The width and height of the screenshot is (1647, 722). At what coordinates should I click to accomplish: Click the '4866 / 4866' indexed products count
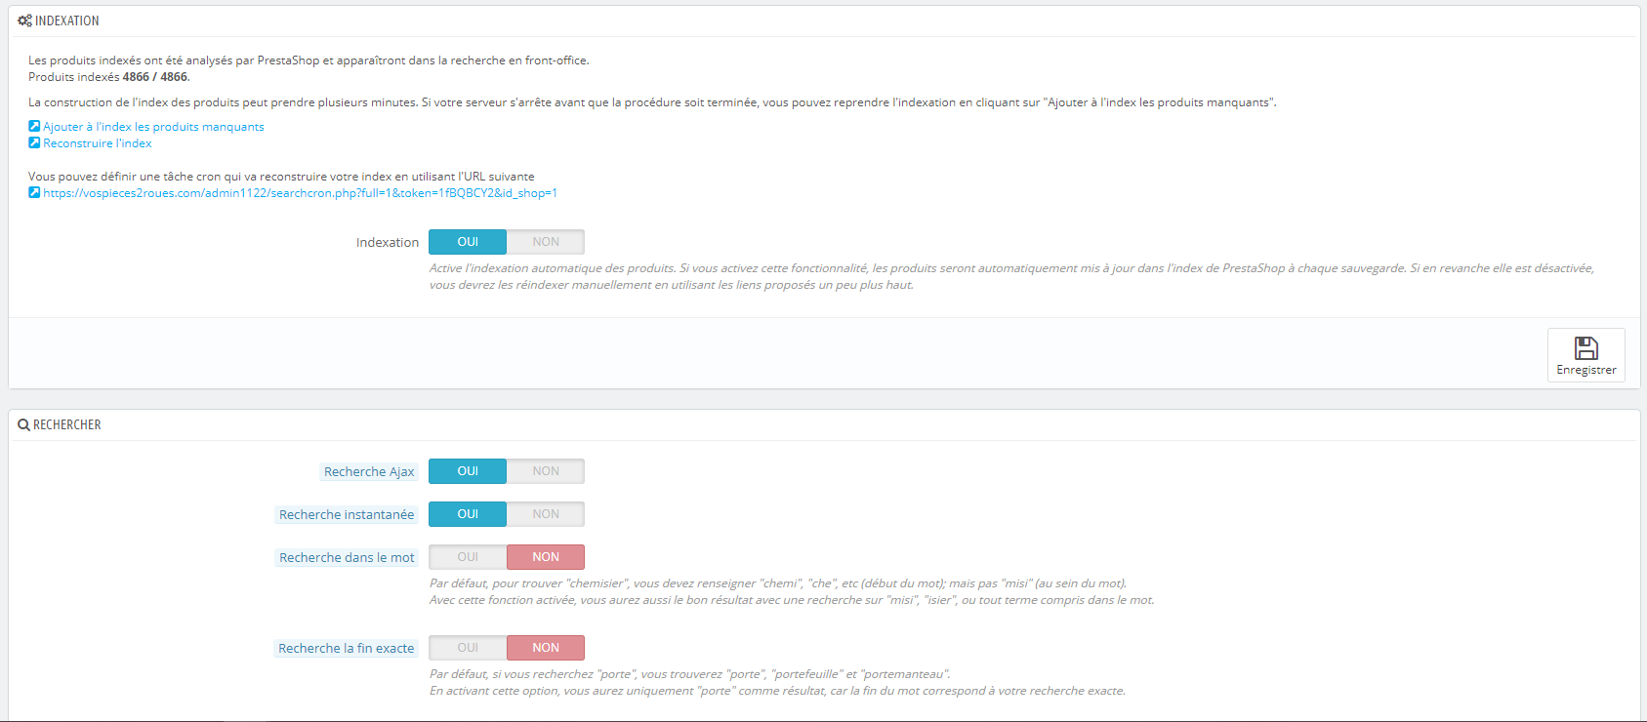pos(155,77)
